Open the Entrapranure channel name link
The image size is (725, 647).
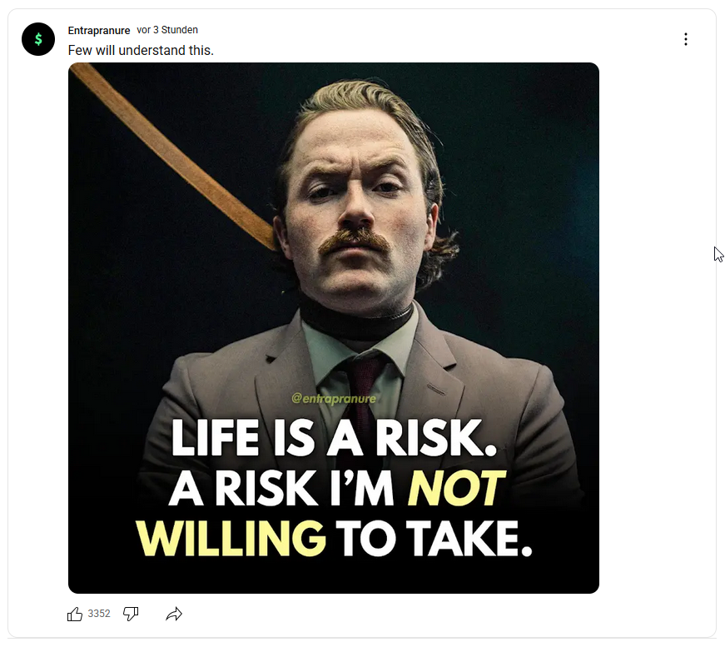pyautogui.click(x=99, y=31)
